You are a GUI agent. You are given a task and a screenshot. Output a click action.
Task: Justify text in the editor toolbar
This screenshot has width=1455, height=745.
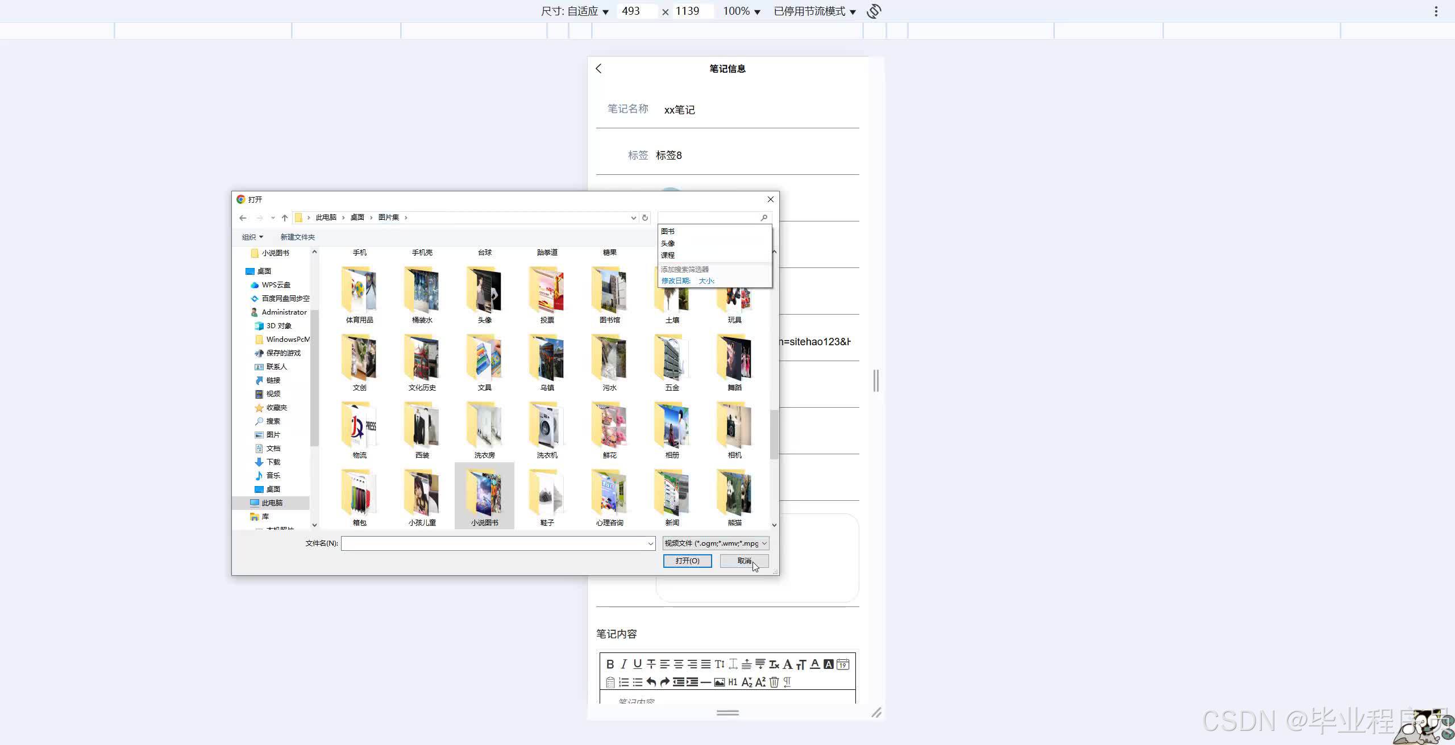(705, 664)
